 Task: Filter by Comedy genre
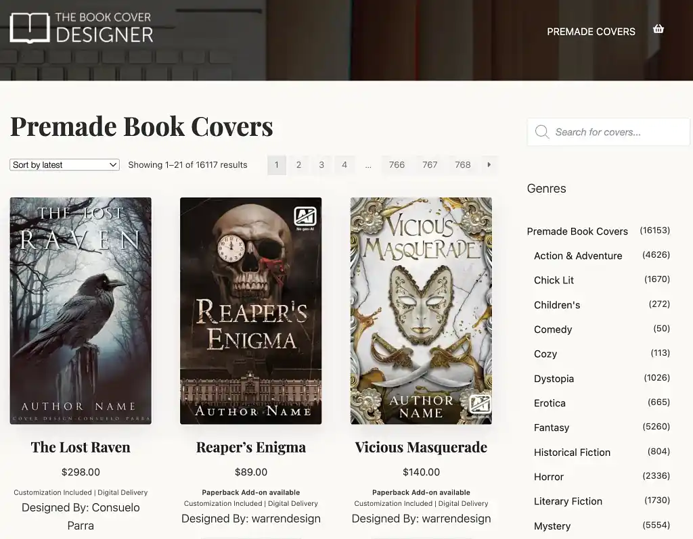(553, 329)
